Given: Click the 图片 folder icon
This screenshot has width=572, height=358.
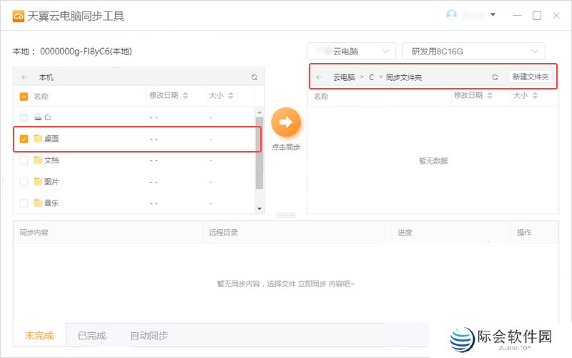Looking at the screenshot, I should (x=38, y=182).
